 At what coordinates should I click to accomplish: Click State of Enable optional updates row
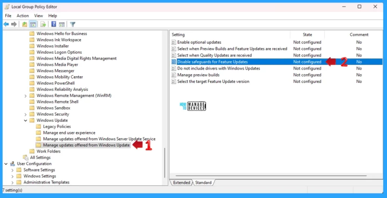pos(307,42)
